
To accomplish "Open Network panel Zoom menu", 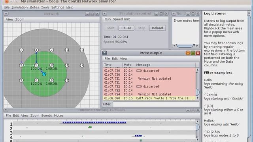I will click(x=20, y=19).
